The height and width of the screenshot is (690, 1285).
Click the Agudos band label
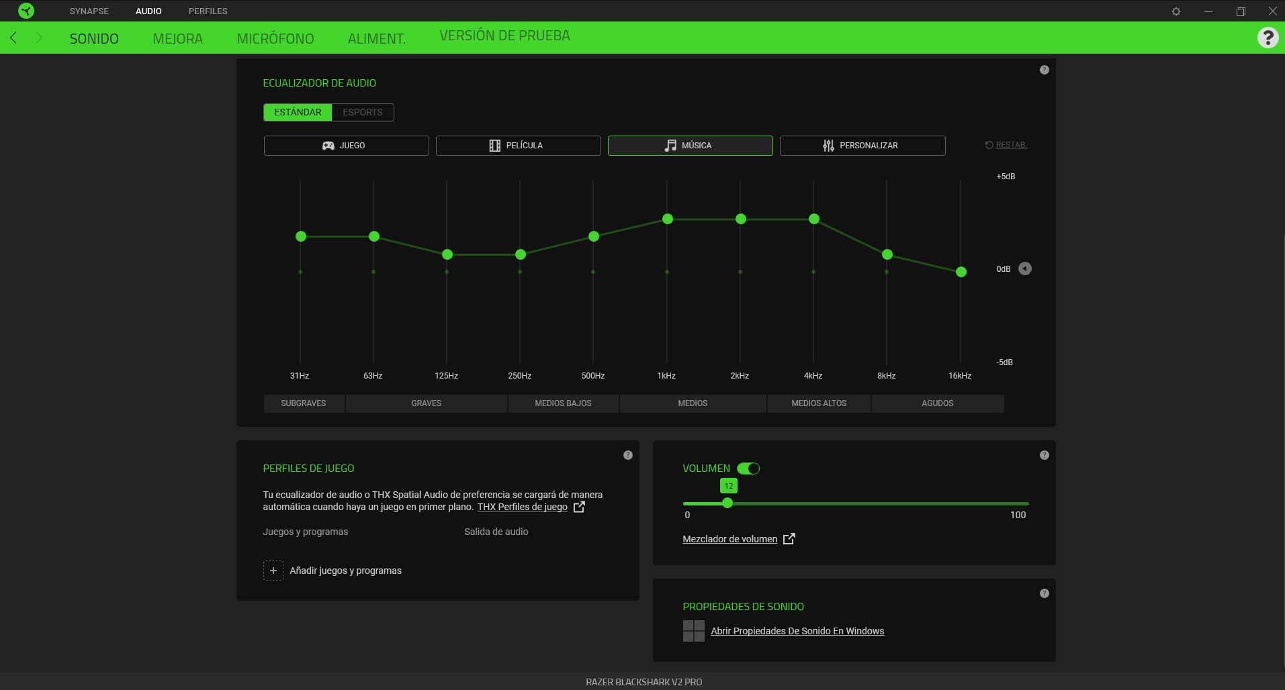pyautogui.click(x=938, y=403)
